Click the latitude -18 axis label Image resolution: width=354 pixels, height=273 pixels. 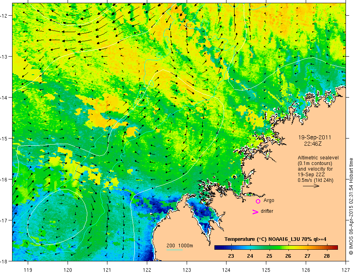point(4,261)
